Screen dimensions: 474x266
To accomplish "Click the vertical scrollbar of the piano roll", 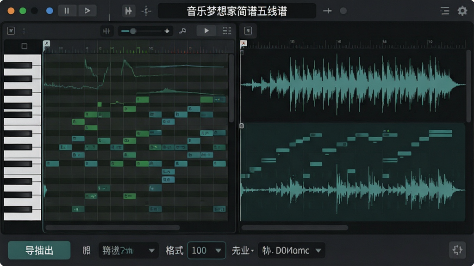I will 231,88.
